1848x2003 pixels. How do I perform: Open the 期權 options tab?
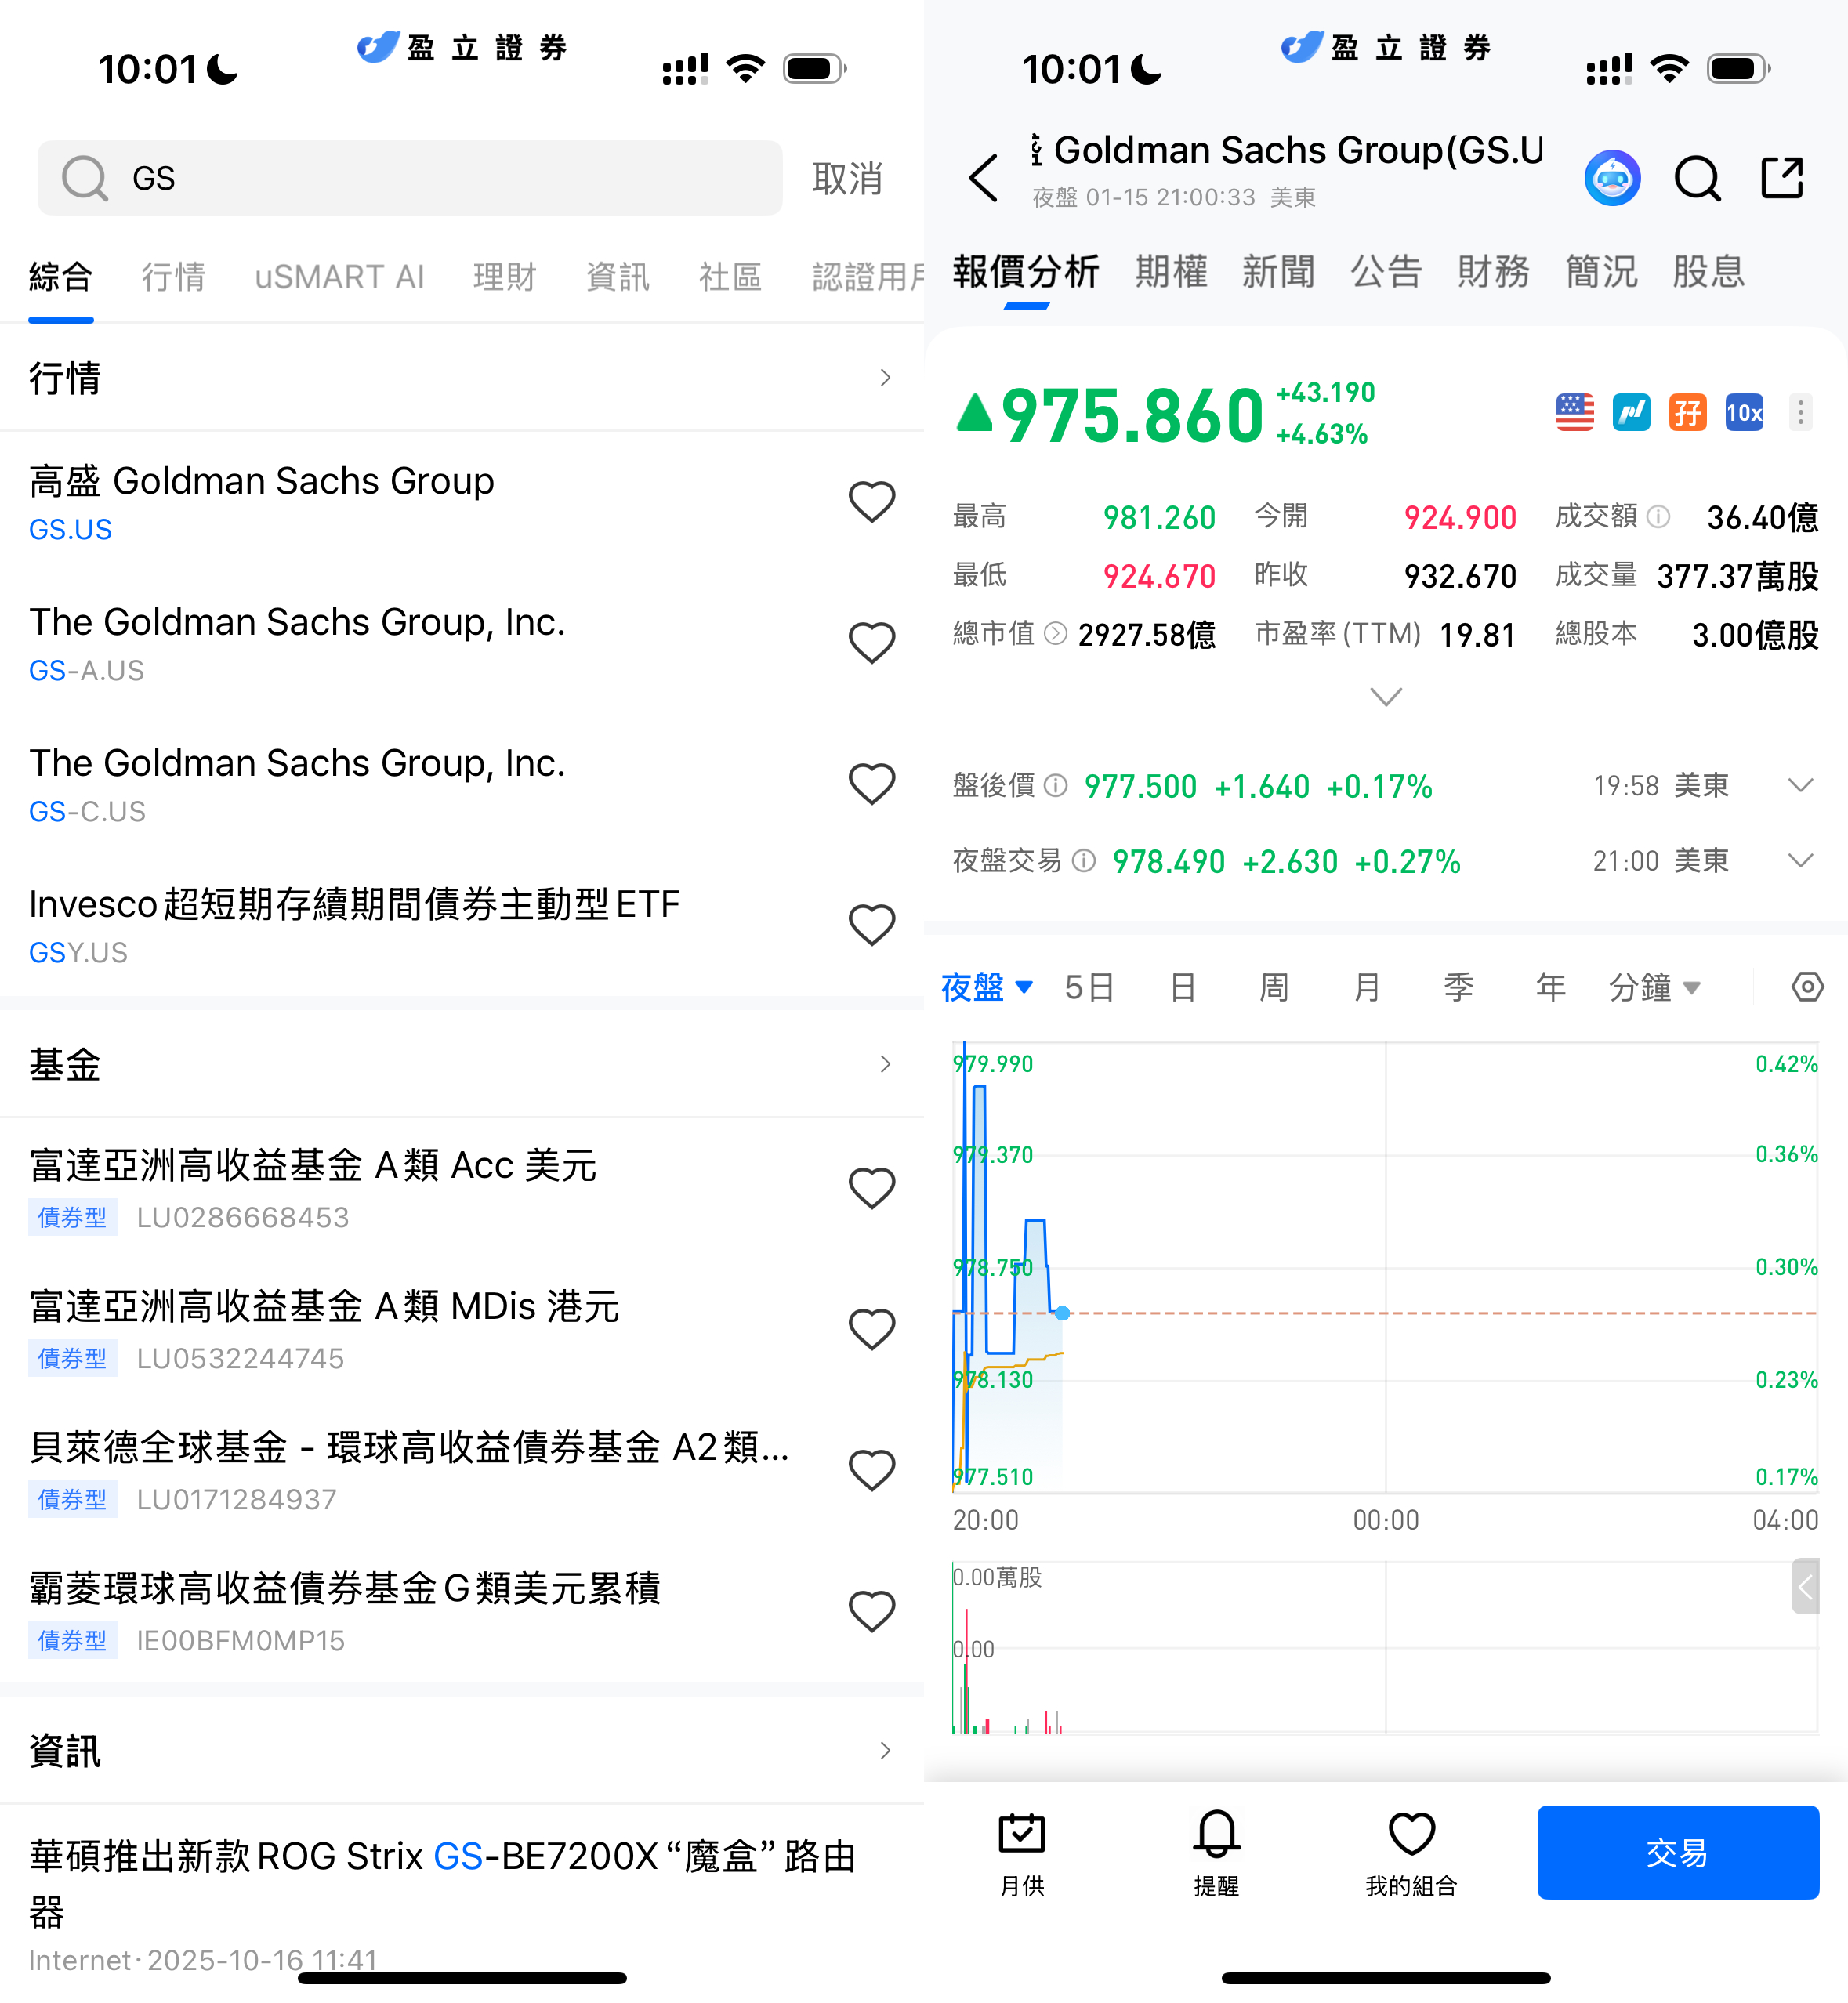(1170, 272)
